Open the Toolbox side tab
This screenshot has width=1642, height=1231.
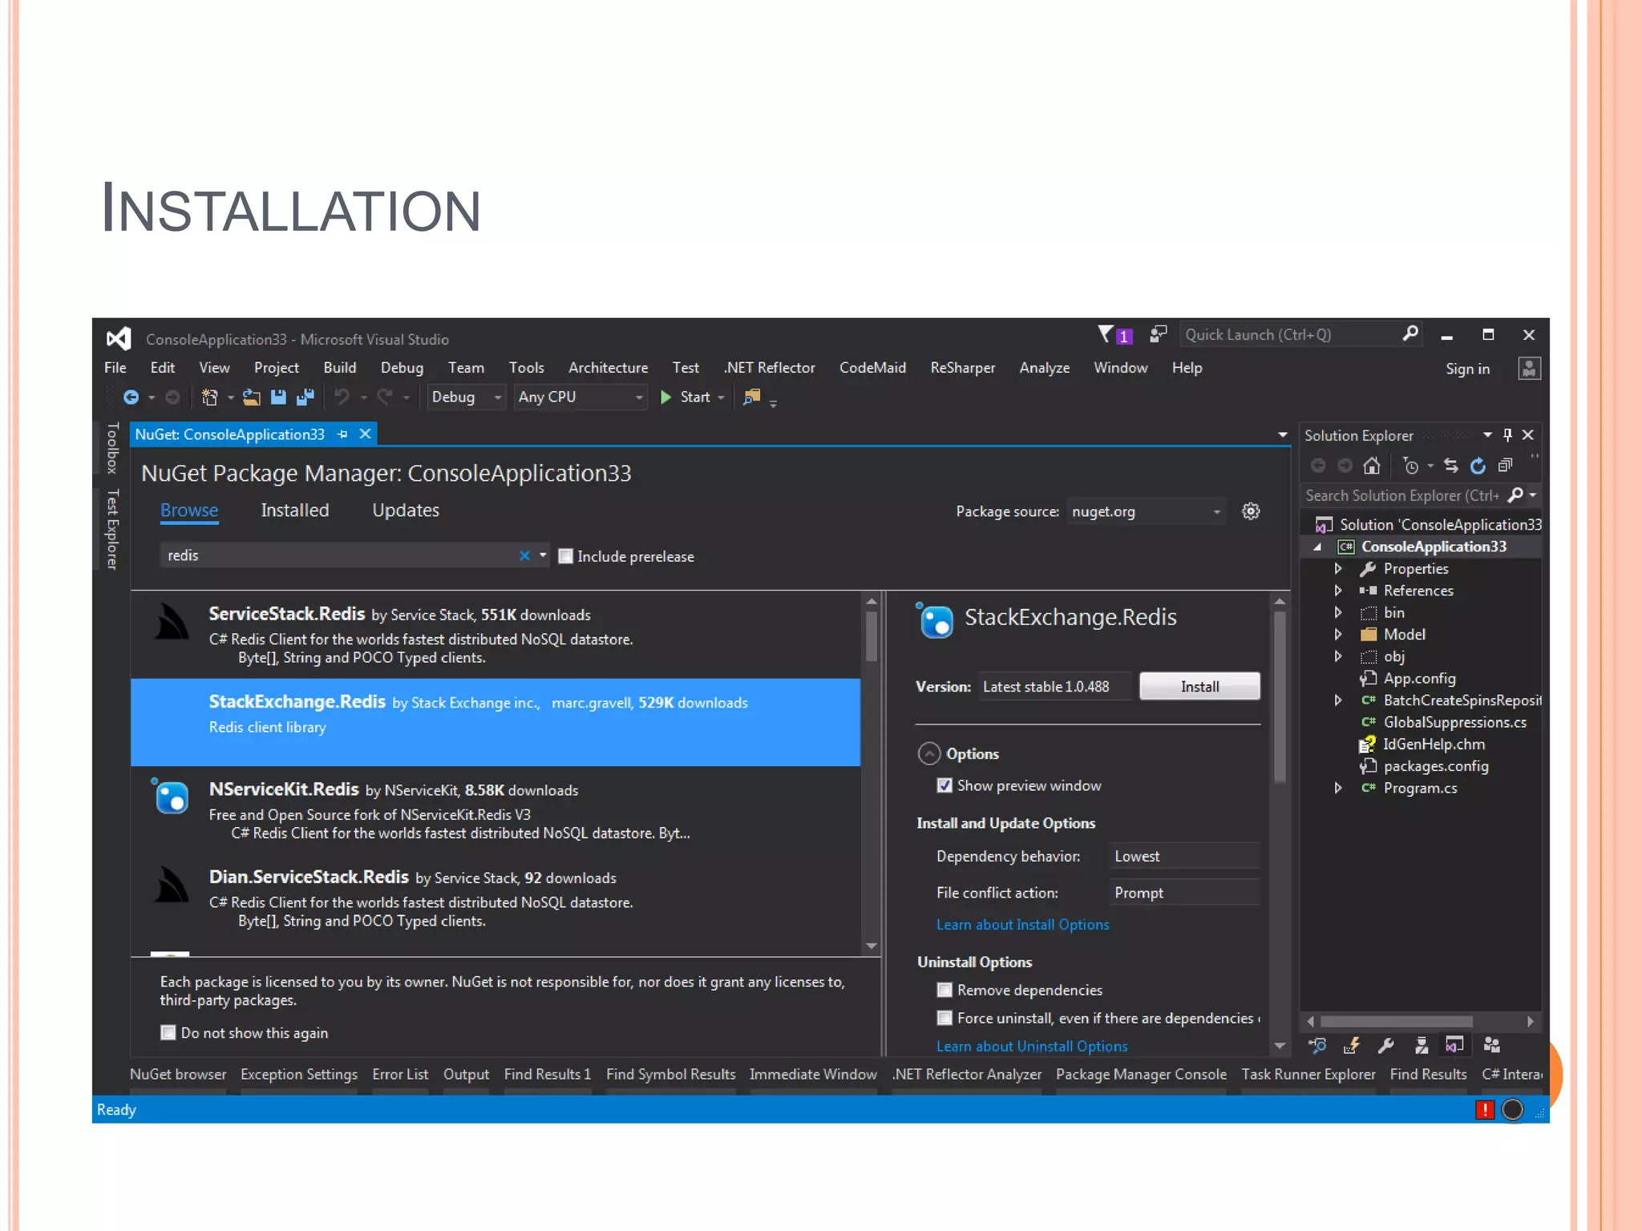click(x=113, y=447)
